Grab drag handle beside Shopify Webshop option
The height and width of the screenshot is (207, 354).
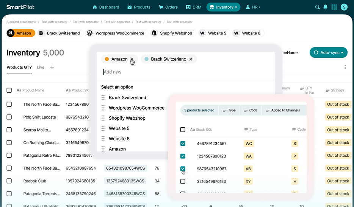tap(103, 118)
